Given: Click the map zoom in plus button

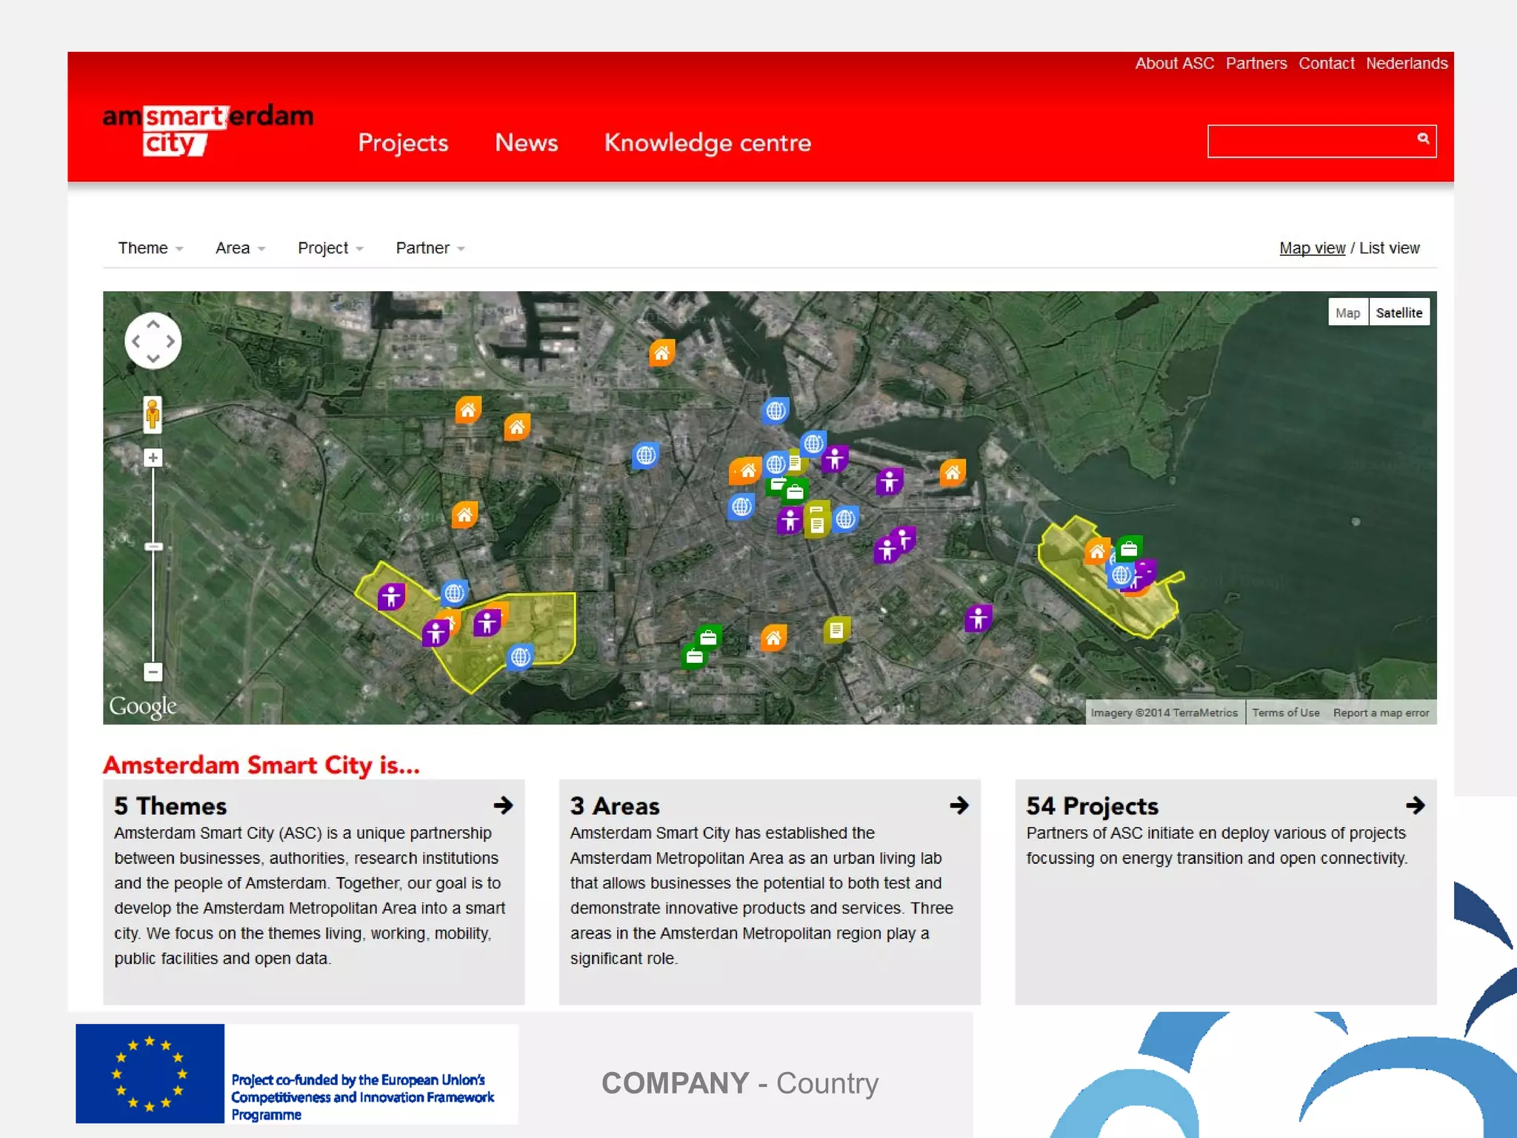Looking at the screenshot, I should tap(153, 458).
